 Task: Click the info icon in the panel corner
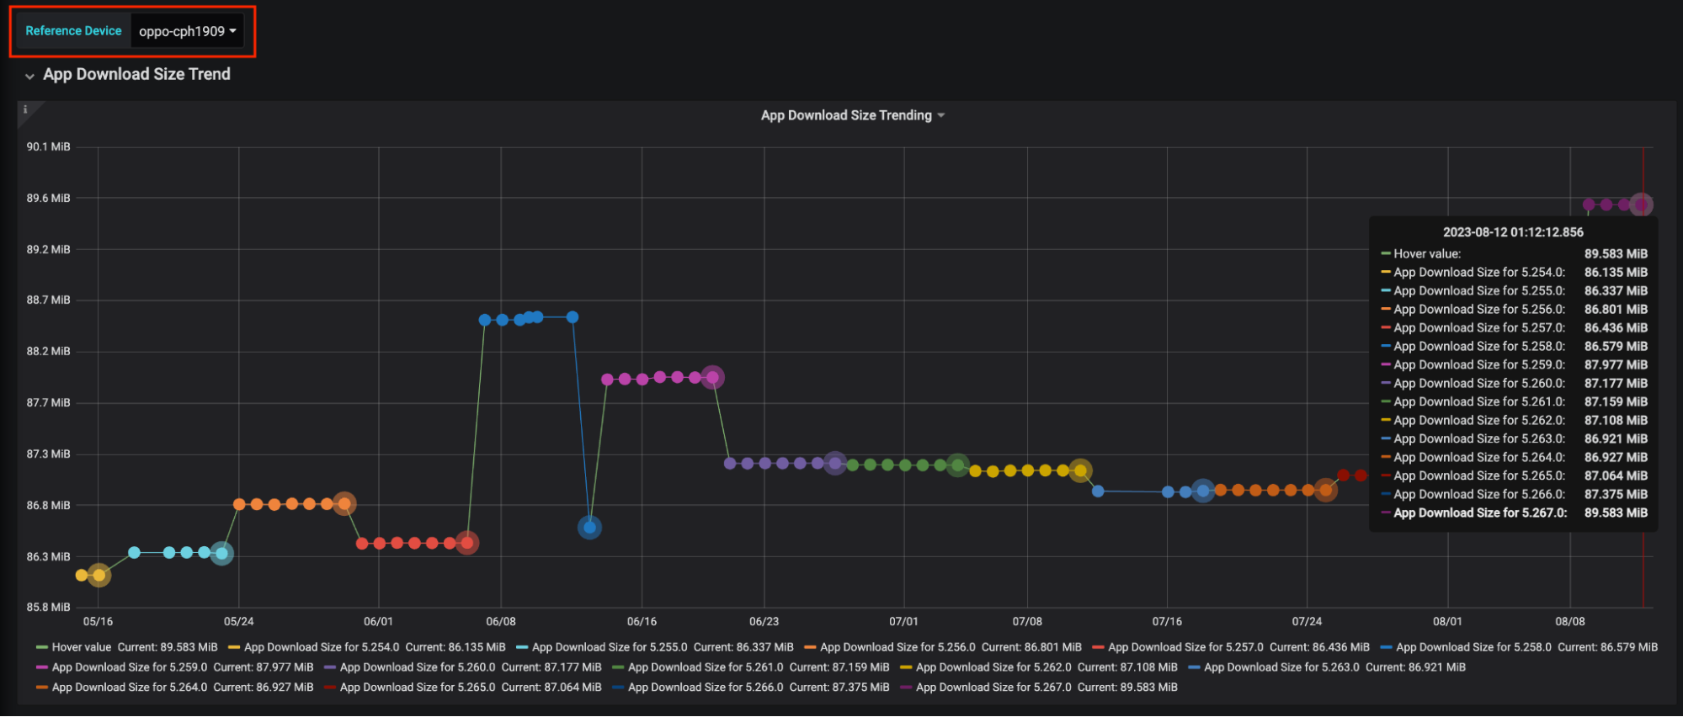pos(25,109)
